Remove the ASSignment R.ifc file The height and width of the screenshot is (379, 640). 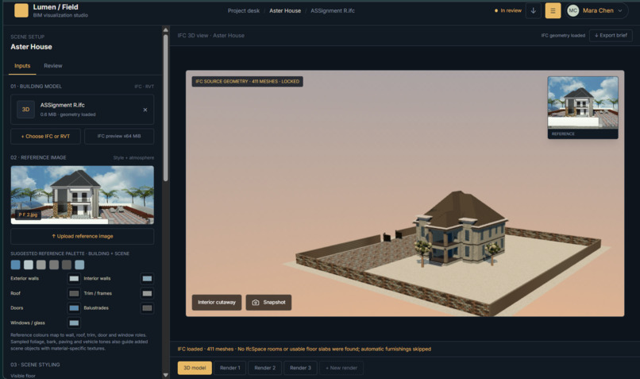click(x=145, y=110)
